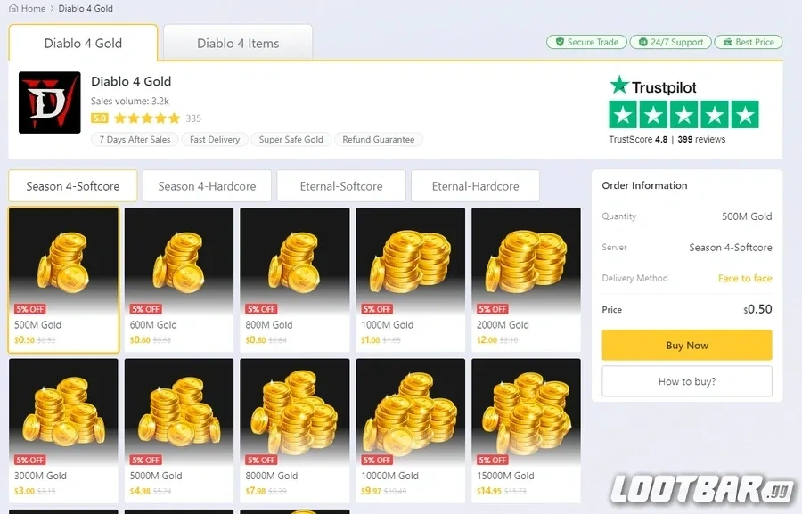
Task: Click the Secure Trade shield badge
Action: [586, 42]
